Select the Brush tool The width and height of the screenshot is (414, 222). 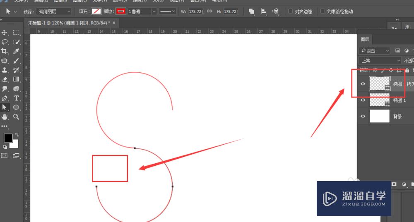[x=17, y=61]
